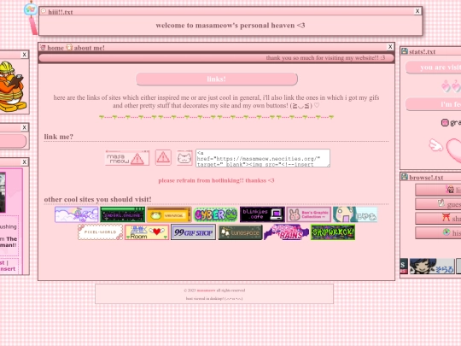Click the small cat face button
Image resolution: width=461 pixels, height=346 pixels.
[184, 158]
